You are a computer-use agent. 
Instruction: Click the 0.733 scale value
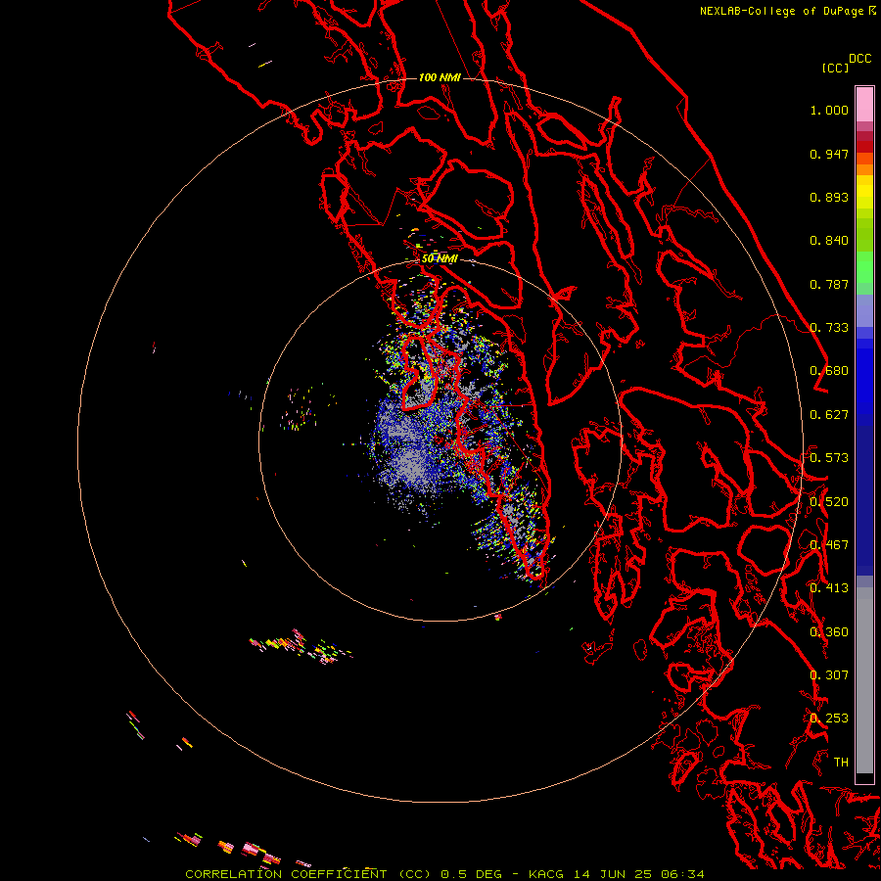[x=829, y=328]
